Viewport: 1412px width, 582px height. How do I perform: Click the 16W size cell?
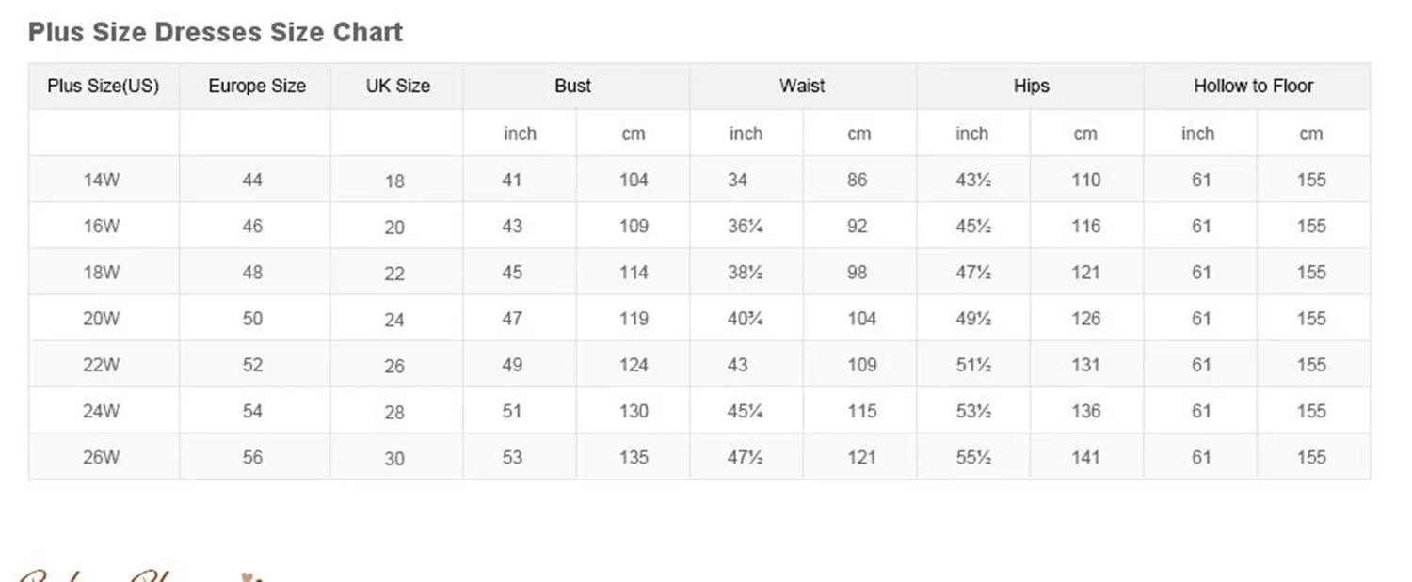(102, 227)
